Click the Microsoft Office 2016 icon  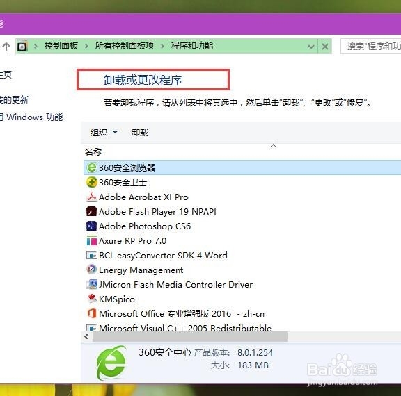point(92,313)
